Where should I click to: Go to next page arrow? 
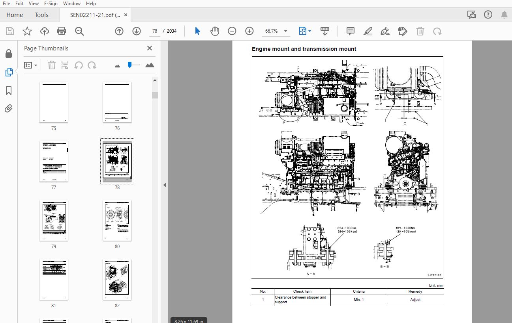pos(137,31)
